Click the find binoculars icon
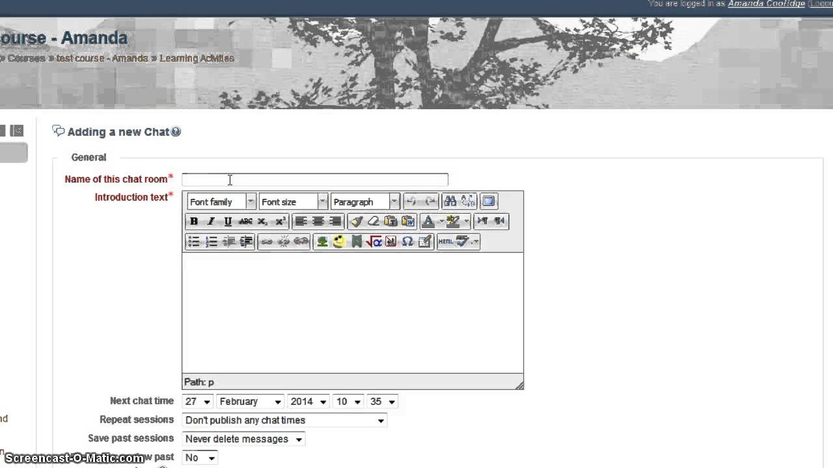 click(450, 201)
